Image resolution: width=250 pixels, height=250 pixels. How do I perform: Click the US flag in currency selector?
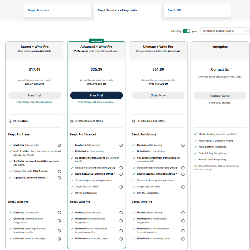point(204,31)
